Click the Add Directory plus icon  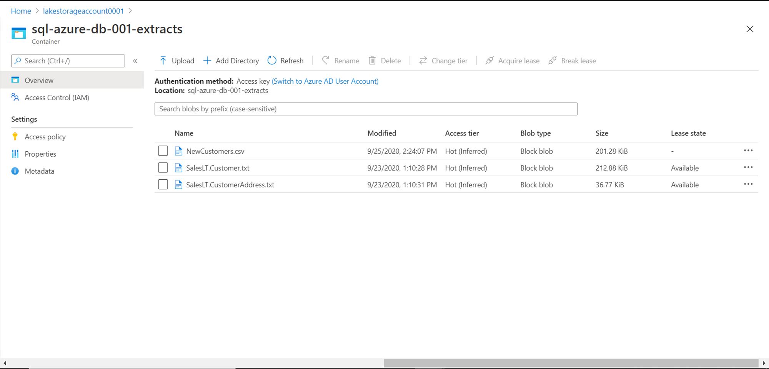[x=207, y=61]
